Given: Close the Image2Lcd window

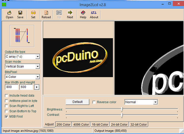Looking at the screenshot, I should pyautogui.click(x=178, y=4).
